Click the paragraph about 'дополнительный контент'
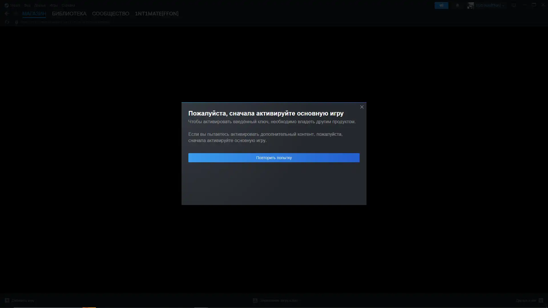The width and height of the screenshot is (548, 308). tap(265, 137)
